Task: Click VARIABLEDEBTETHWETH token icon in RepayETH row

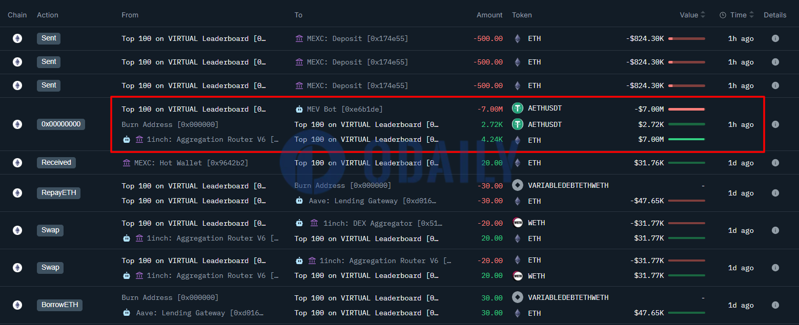Action: coord(518,185)
